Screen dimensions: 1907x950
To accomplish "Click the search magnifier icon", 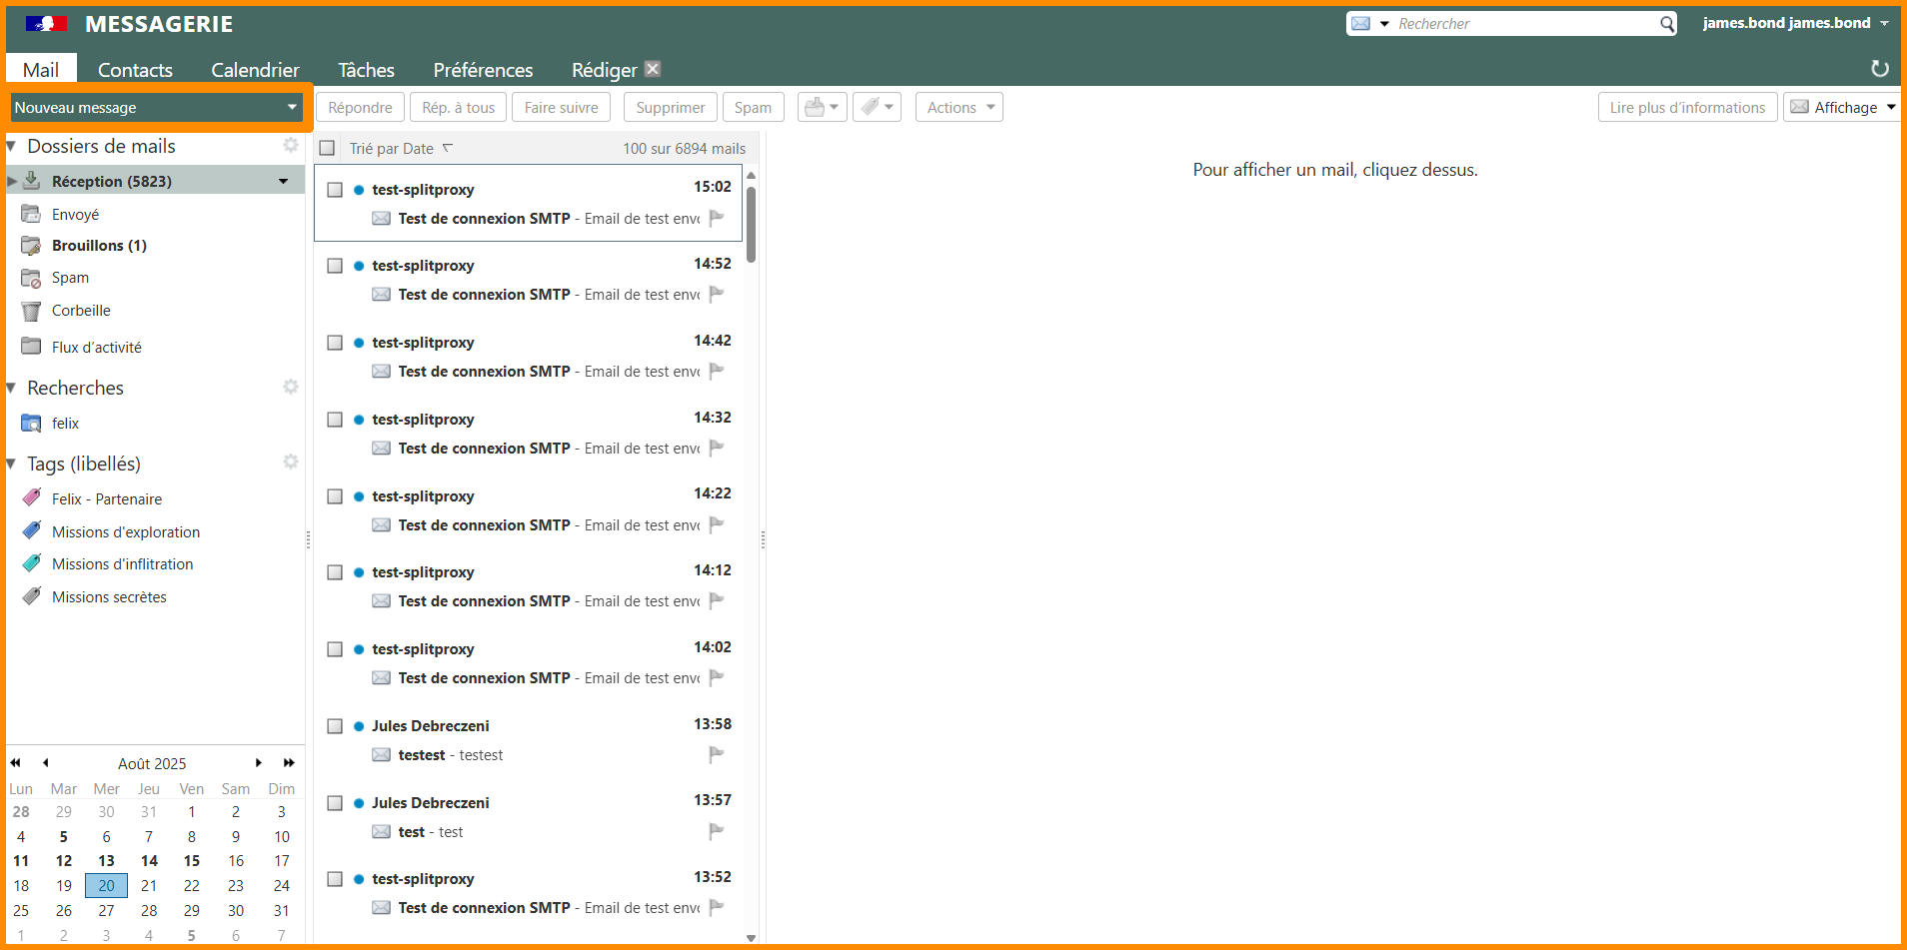I will point(1666,24).
